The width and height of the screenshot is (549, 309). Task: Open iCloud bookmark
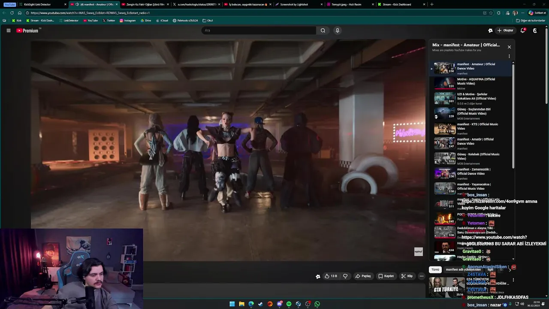(x=162, y=21)
